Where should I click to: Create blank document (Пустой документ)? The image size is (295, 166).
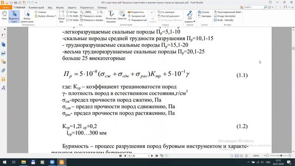169,16
